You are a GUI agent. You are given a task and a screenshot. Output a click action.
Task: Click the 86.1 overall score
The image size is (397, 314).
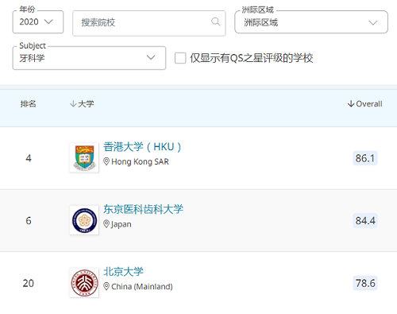click(x=365, y=158)
